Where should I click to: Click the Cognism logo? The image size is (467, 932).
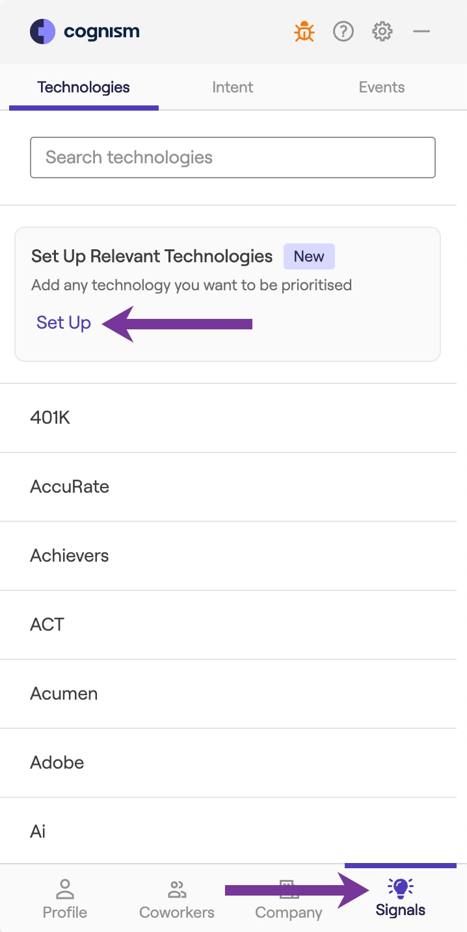(84, 31)
